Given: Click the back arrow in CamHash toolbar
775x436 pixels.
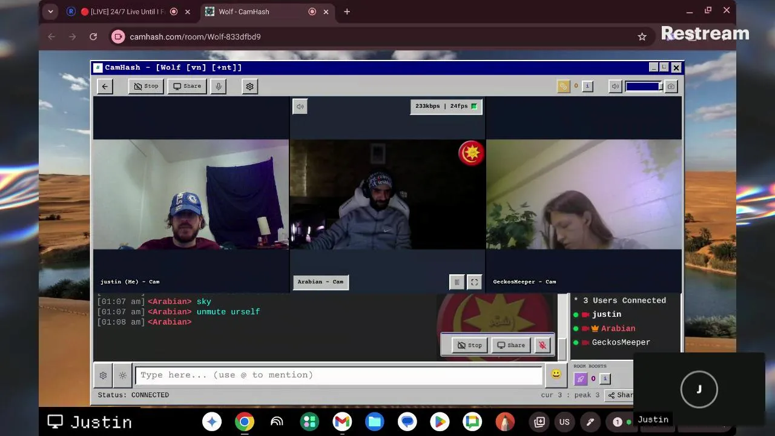Looking at the screenshot, I should tap(105, 87).
